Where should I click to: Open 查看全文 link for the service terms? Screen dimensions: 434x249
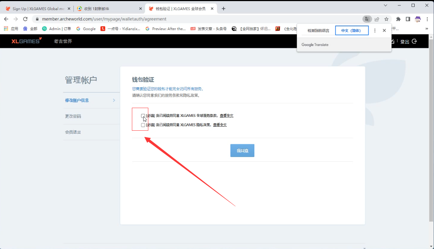tap(226, 116)
